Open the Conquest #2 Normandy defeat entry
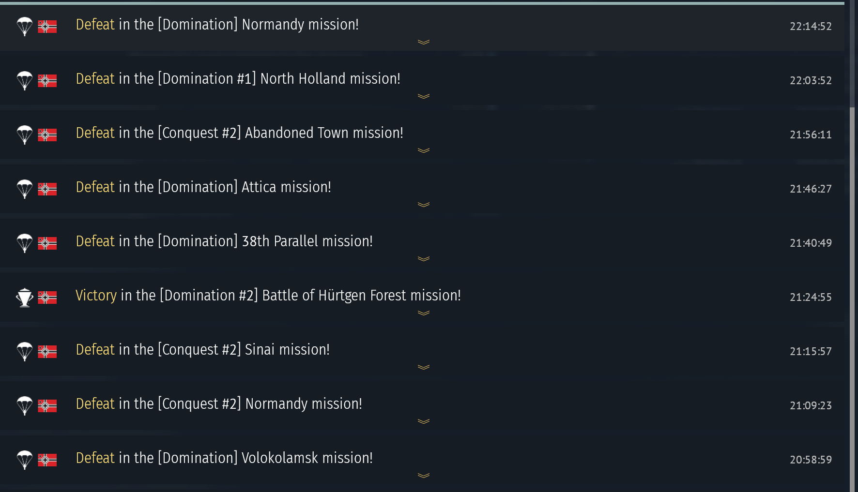The image size is (858, 492). pos(219,404)
